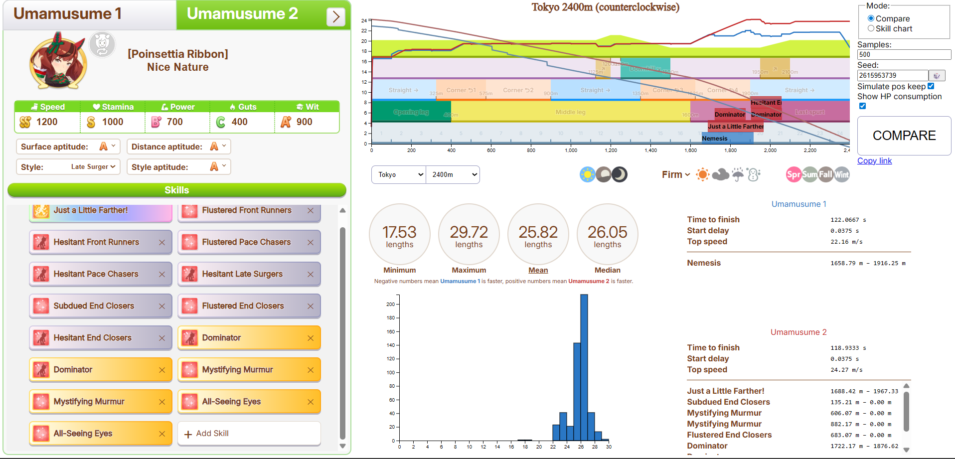Edit the Stamina stat value 1000

click(113, 122)
